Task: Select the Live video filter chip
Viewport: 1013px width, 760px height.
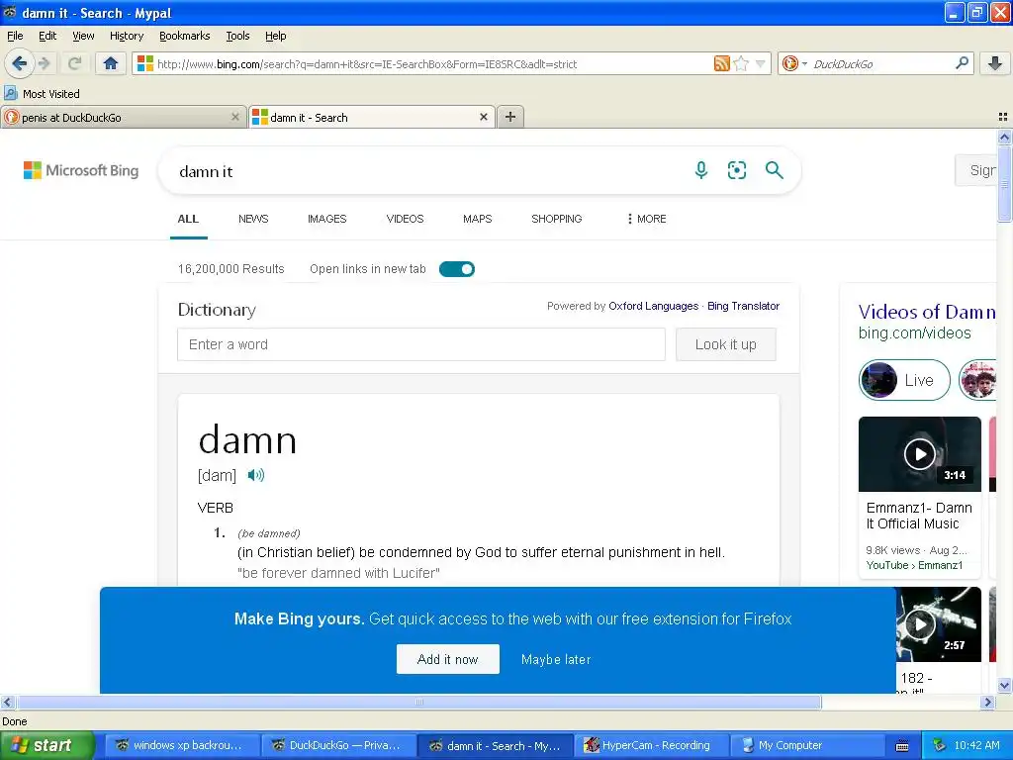Action: [x=904, y=380]
